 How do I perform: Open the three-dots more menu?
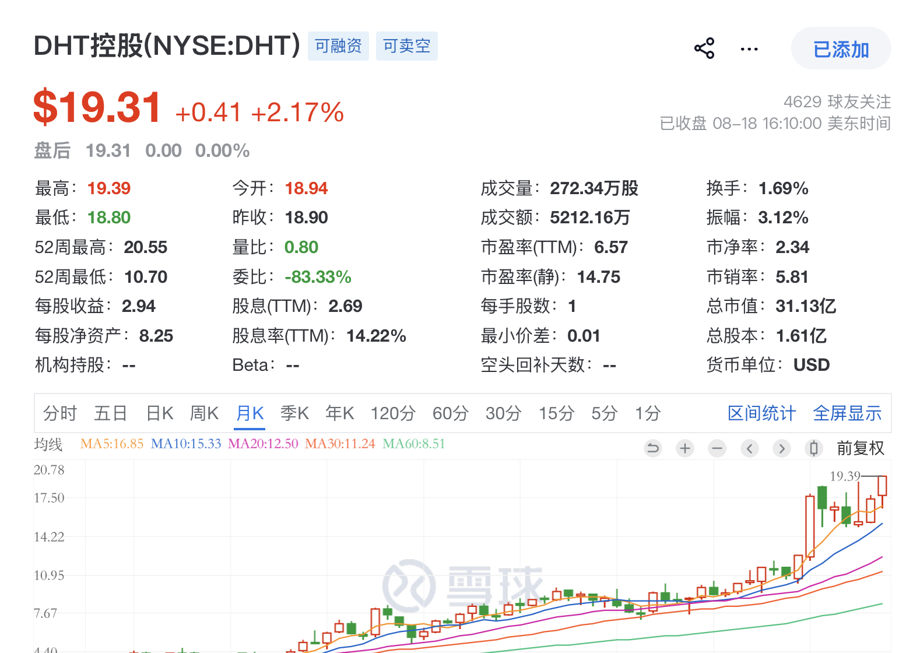click(749, 49)
